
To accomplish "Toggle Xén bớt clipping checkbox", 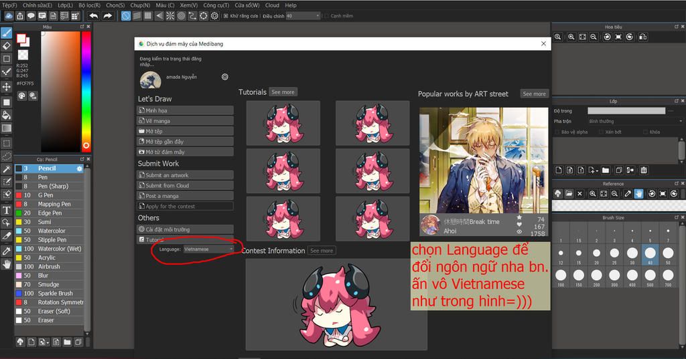I will point(601,132).
